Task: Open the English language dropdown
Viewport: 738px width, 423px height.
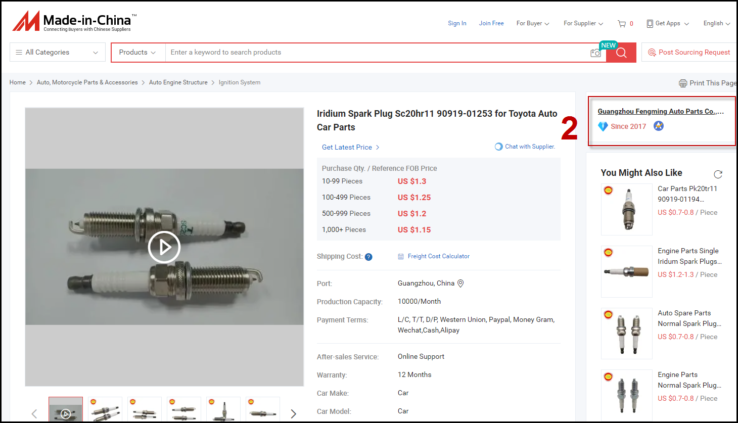Action: point(717,24)
